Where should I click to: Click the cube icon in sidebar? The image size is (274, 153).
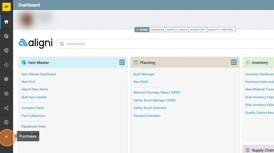(6, 94)
